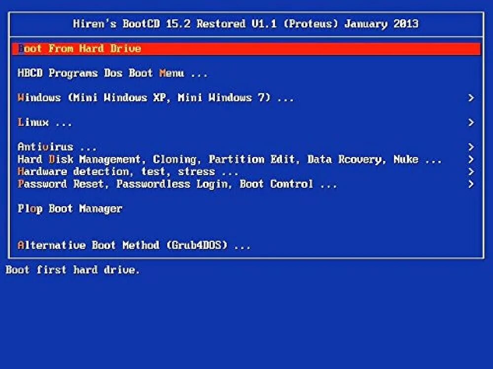
Task: Expand the Password Reset row's chevron
Action: coord(471,184)
